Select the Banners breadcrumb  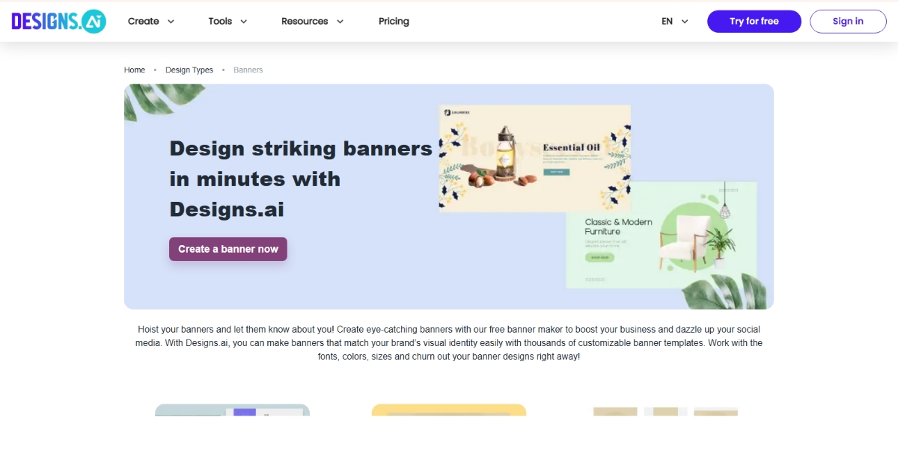coord(248,70)
